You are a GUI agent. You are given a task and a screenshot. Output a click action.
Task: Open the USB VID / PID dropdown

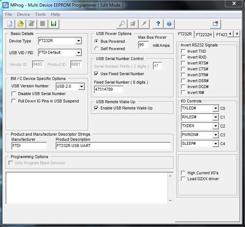(x=78, y=53)
